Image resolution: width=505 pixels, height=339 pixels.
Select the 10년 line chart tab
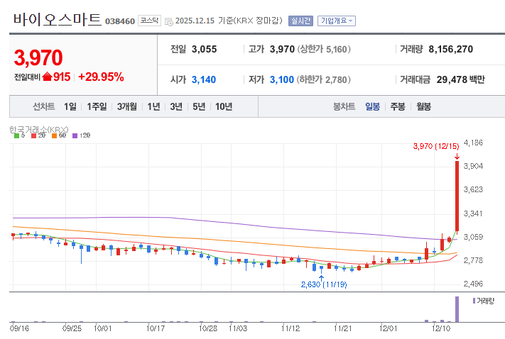click(224, 106)
